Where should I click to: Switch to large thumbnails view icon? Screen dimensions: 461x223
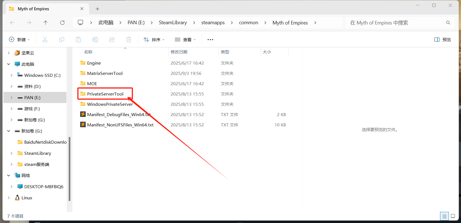453,216
